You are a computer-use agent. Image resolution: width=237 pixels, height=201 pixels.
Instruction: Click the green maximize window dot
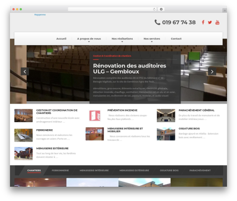coord(21,9)
